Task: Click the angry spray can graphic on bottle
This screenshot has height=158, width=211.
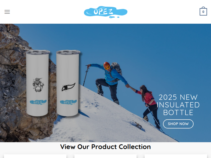Action: point(38,85)
